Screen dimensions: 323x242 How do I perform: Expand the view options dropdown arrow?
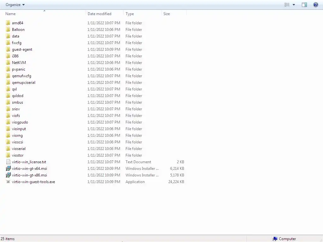point(294,5)
